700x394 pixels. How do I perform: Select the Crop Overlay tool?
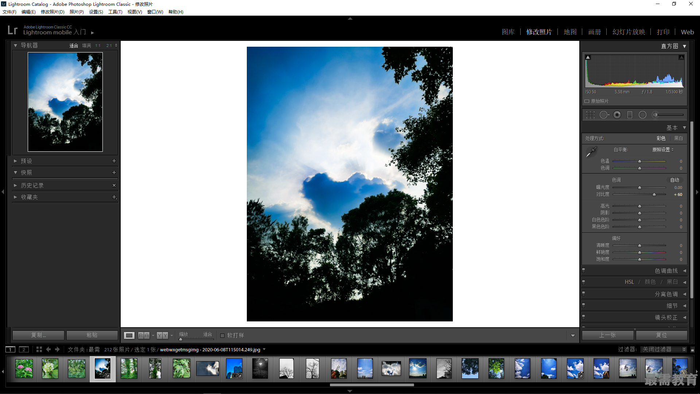coord(590,115)
